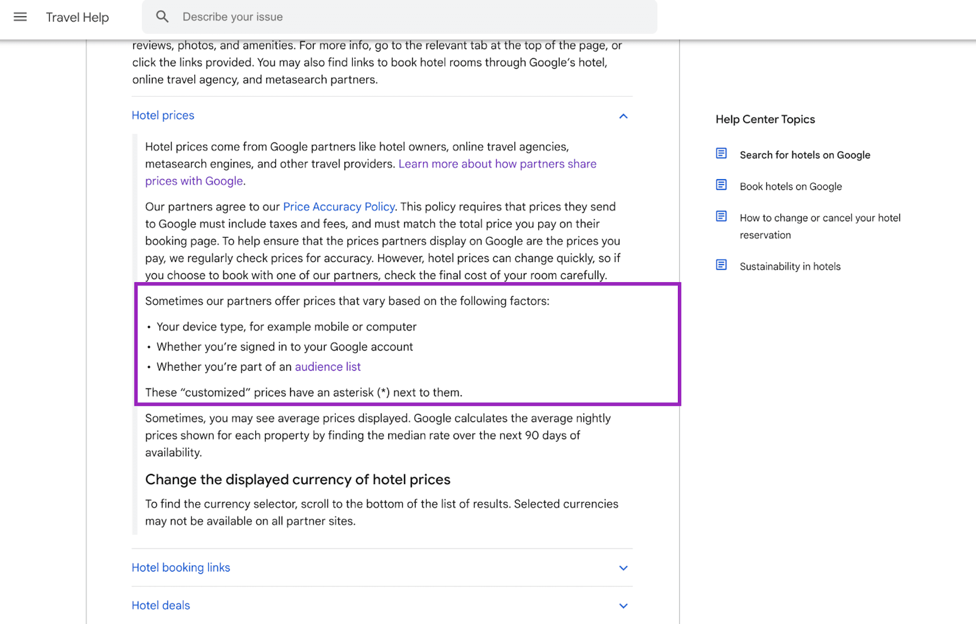Open How to change or cancel reservation topic
The width and height of the screenshot is (976, 624).
tap(820, 218)
